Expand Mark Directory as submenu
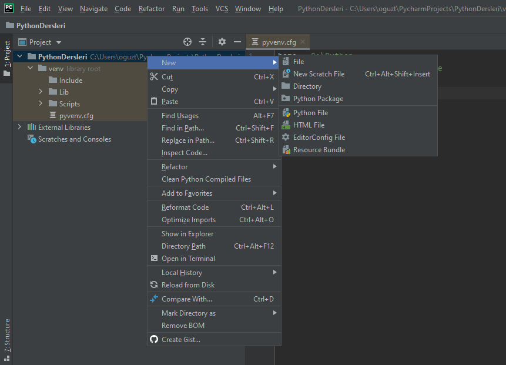Screen dimensions: 506x365 pos(215,313)
